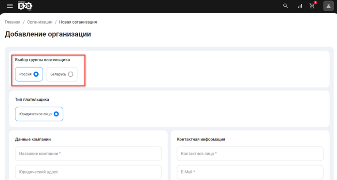
Task: Open the hamburger navigation menu
Action: (x=10, y=6)
